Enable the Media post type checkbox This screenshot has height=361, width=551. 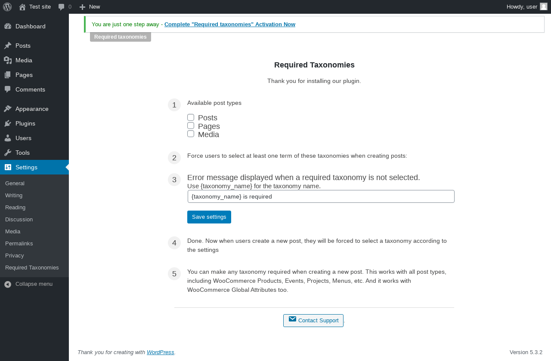click(x=191, y=134)
